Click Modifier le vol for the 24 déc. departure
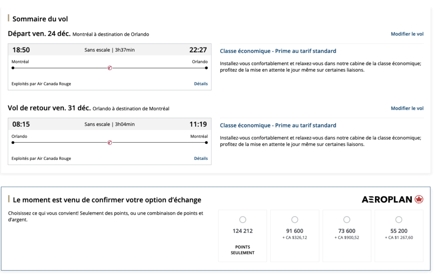This screenshot has width=442, height=278. pyautogui.click(x=407, y=34)
